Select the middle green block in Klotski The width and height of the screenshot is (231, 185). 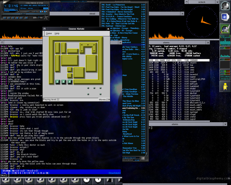pos(64,82)
